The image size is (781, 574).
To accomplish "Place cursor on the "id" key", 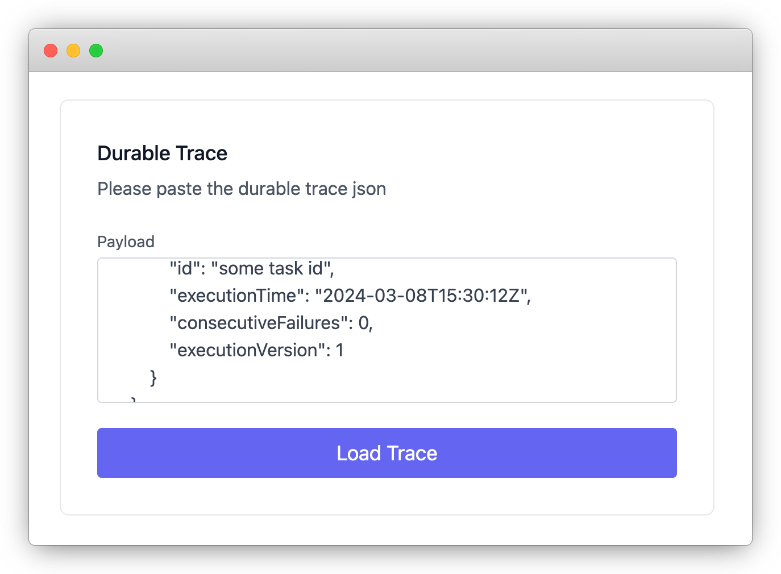I will (x=185, y=268).
